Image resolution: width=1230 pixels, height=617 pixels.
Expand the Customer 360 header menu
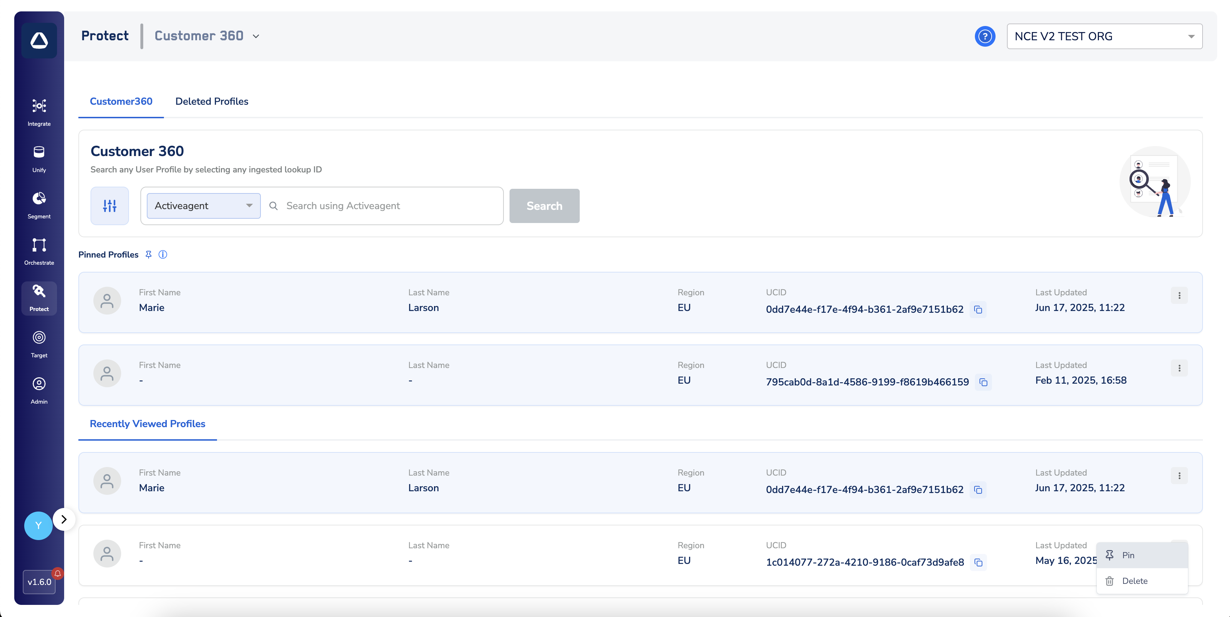256,36
